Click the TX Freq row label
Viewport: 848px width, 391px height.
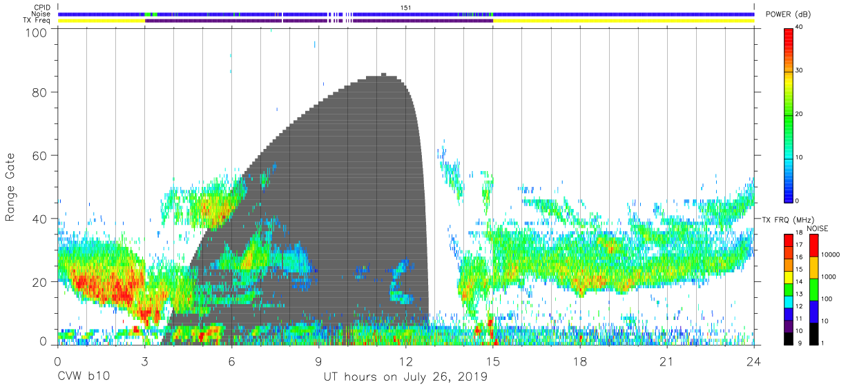tap(37, 20)
